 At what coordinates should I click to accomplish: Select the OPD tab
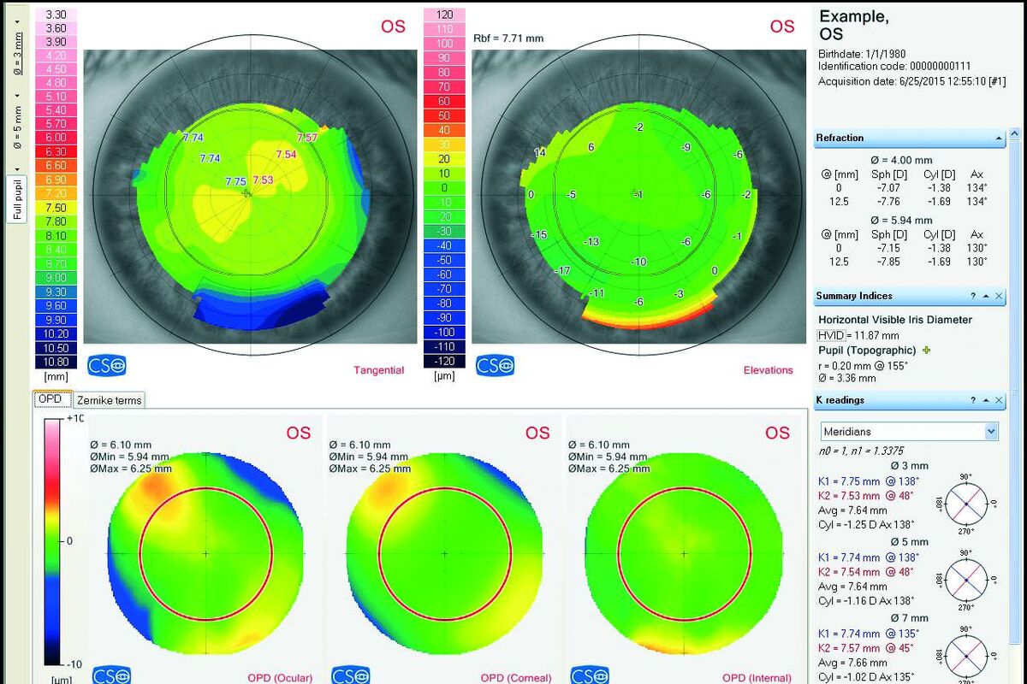click(52, 399)
